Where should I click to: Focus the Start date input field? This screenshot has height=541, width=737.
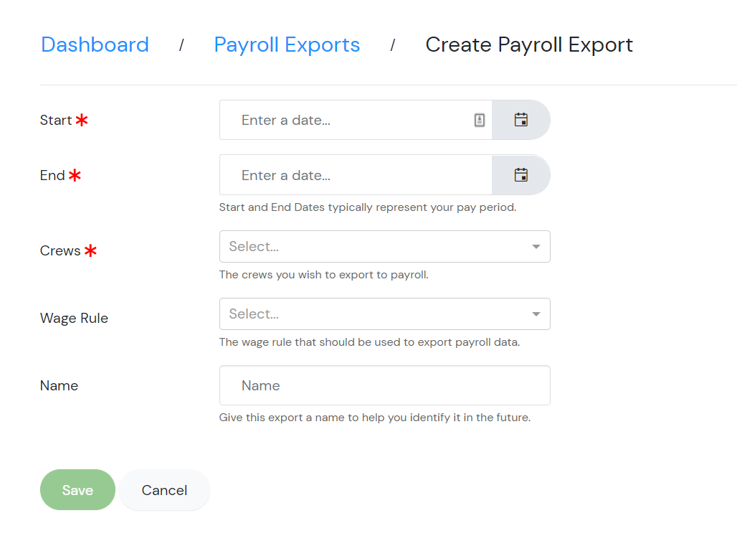coord(356,120)
